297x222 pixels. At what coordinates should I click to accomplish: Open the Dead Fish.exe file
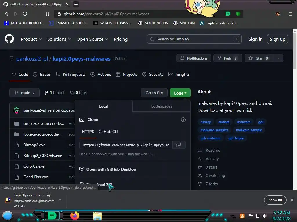click(x=36, y=177)
